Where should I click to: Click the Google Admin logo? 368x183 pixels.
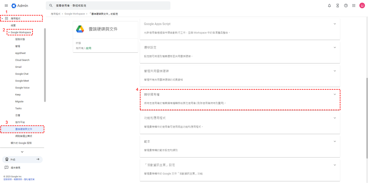(20, 6)
